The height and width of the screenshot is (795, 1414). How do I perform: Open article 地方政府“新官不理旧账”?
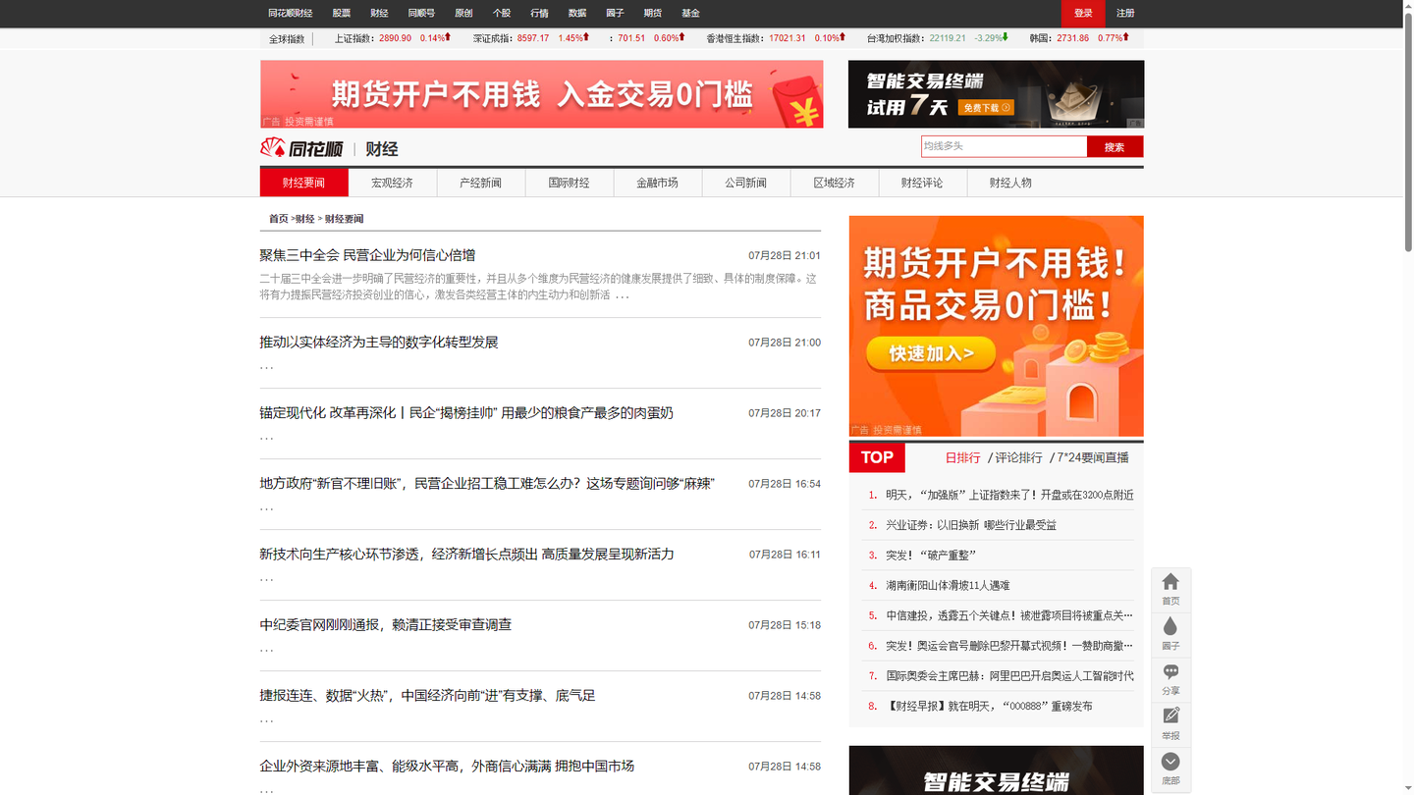[x=487, y=483]
